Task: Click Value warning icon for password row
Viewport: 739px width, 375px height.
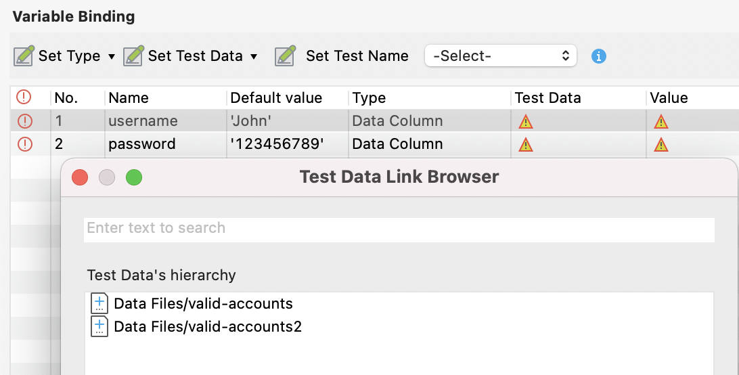Action: (x=661, y=144)
